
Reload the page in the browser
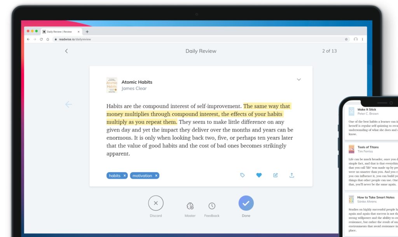click(41, 39)
